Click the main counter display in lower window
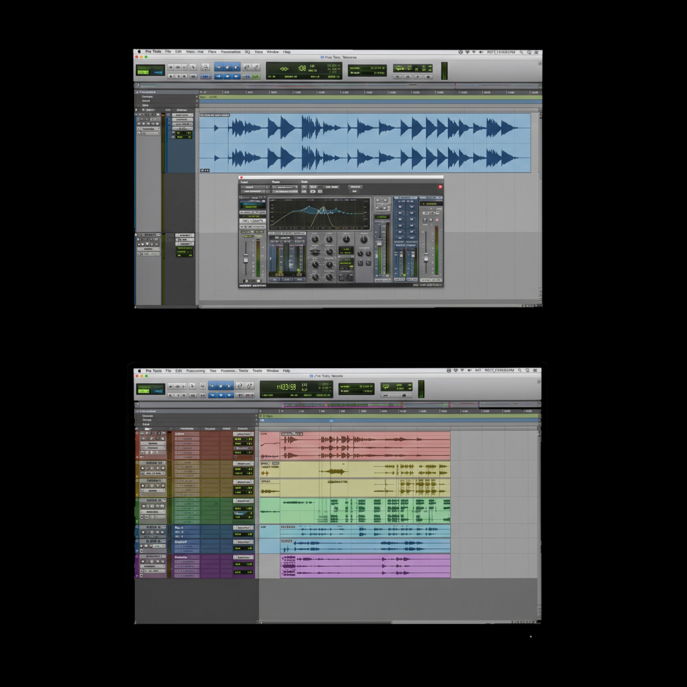 pyautogui.click(x=297, y=389)
